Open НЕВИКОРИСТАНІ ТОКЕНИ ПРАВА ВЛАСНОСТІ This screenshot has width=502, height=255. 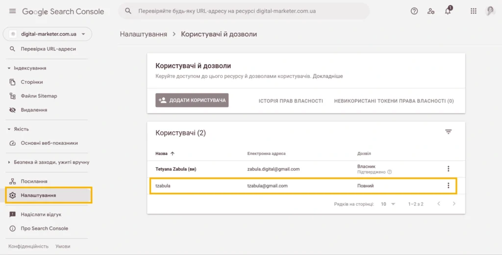[x=394, y=101]
